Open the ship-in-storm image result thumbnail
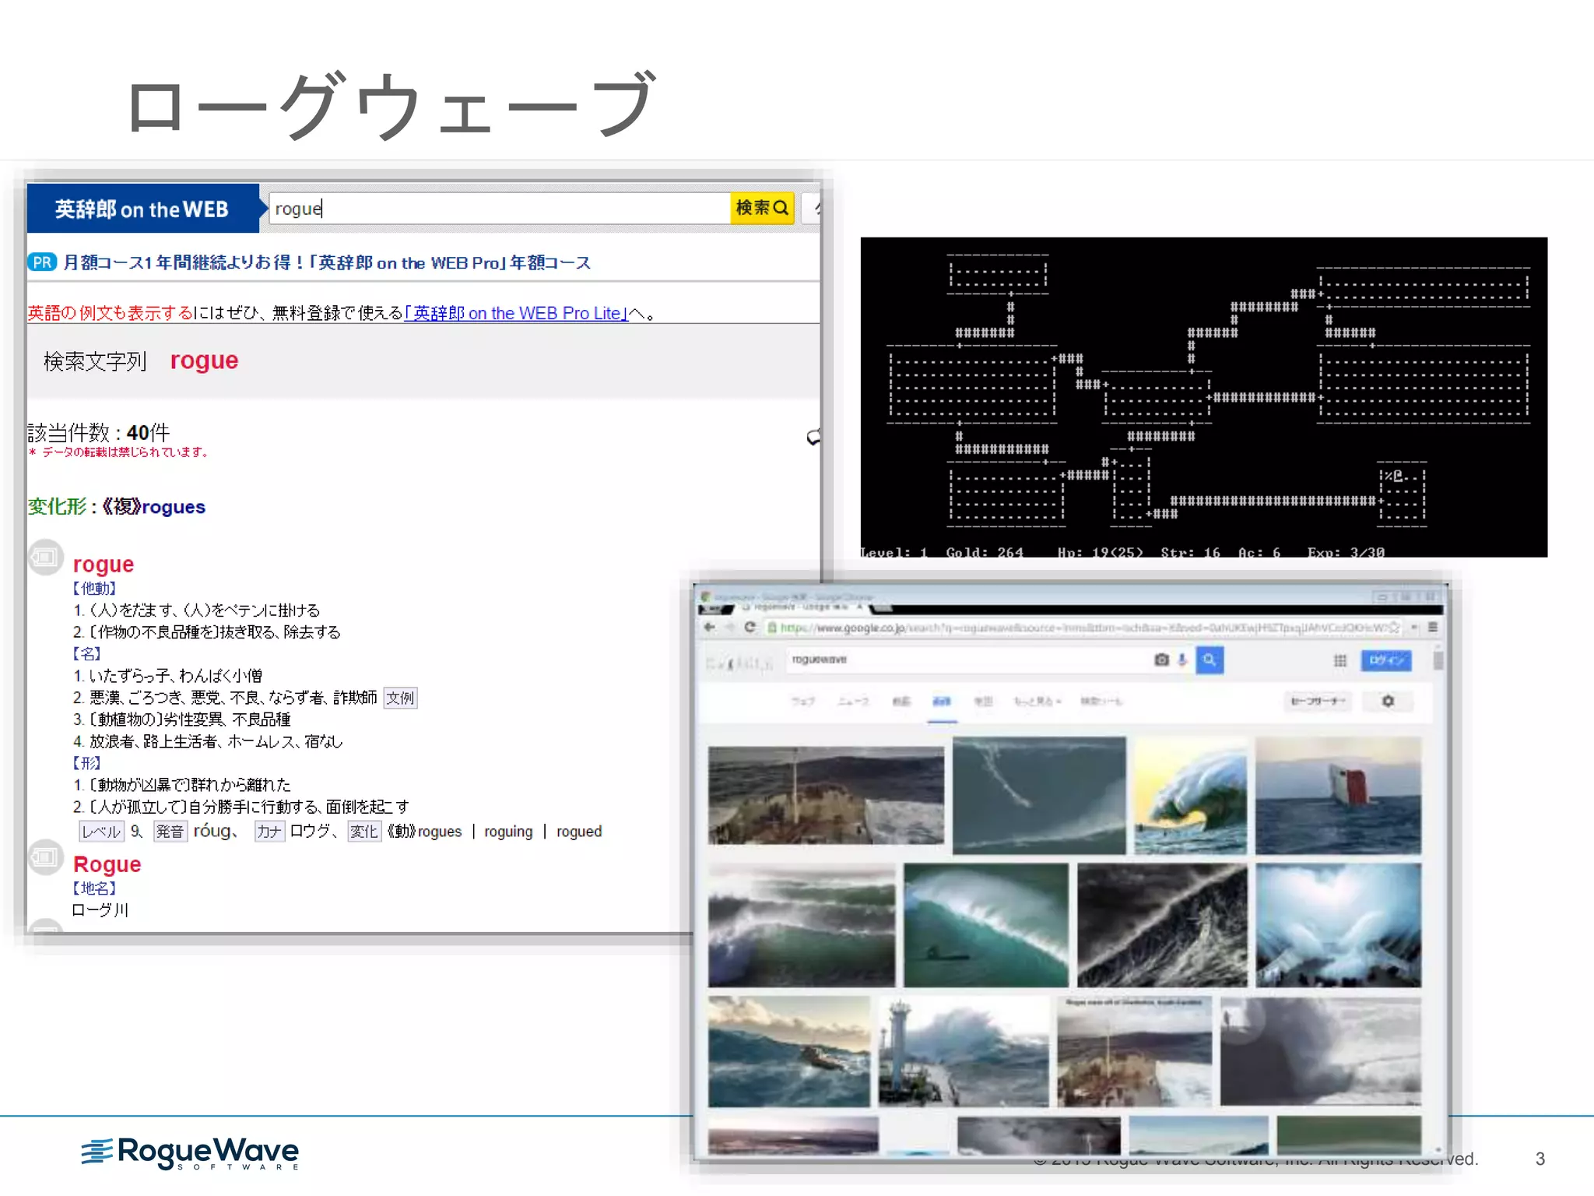Image resolution: width=1594 pixels, height=1196 pixels. (x=826, y=796)
